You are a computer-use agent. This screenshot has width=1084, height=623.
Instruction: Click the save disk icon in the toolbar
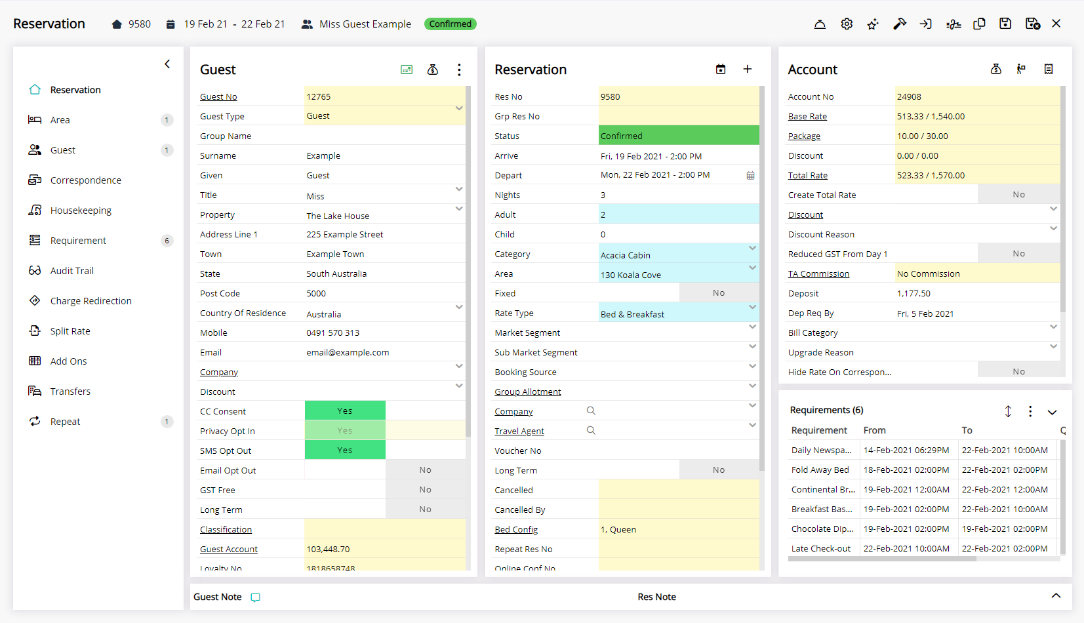pyautogui.click(x=1006, y=24)
